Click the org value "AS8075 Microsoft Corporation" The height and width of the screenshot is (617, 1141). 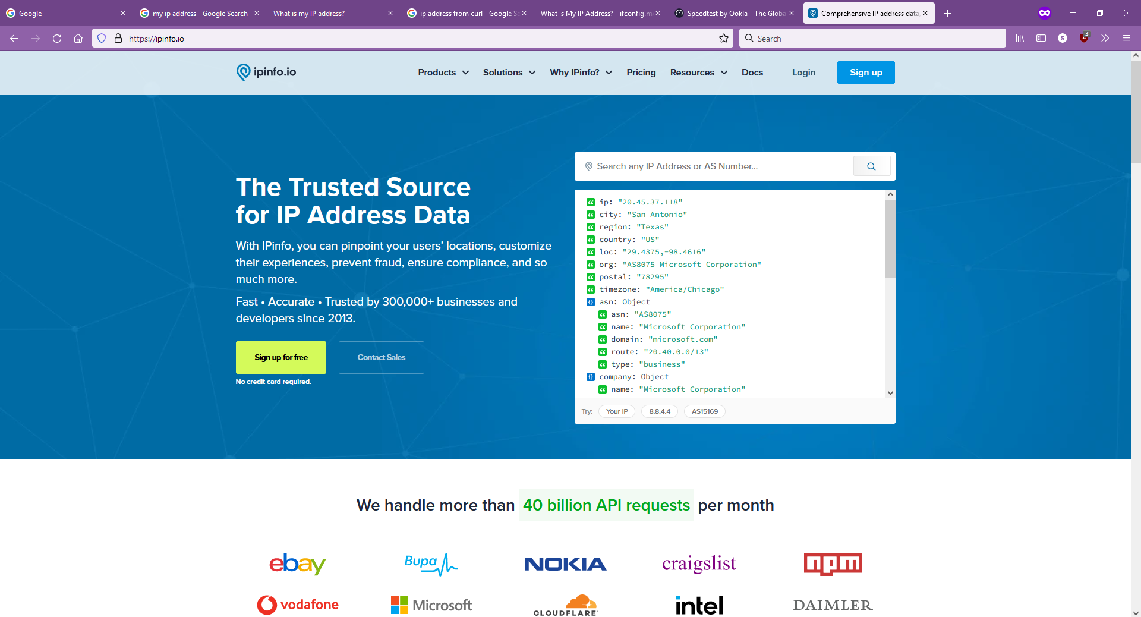point(692,265)
